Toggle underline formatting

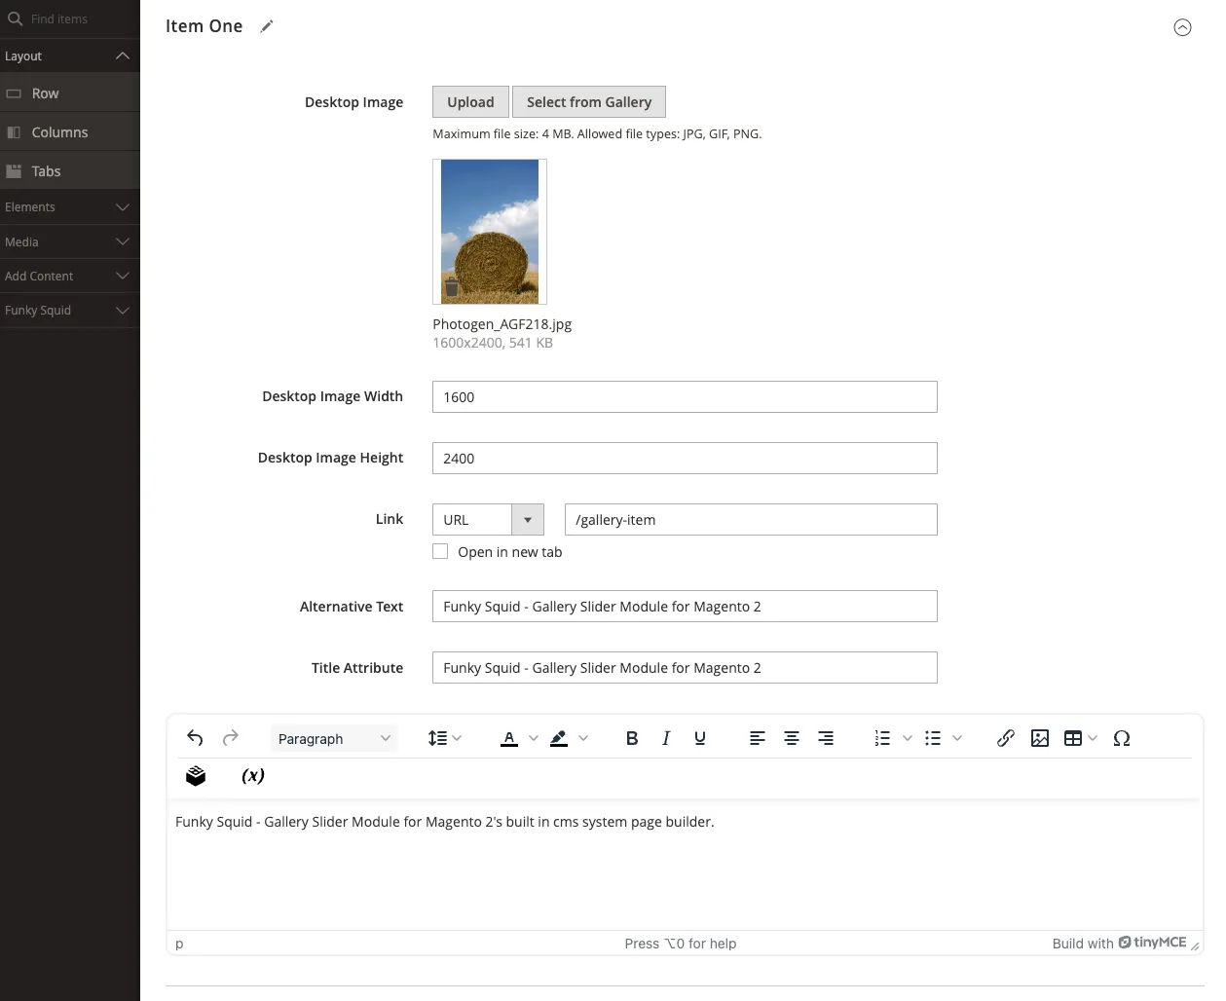(x=700, y=738)
